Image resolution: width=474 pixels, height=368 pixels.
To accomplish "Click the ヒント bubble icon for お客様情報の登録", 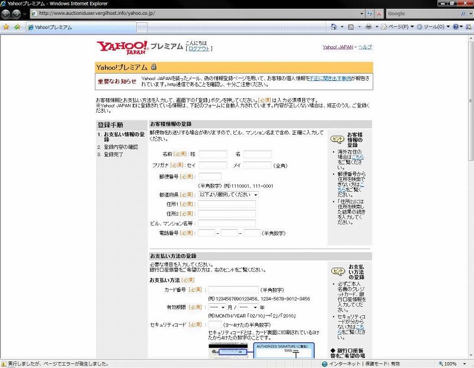I will tap(337, 139).
